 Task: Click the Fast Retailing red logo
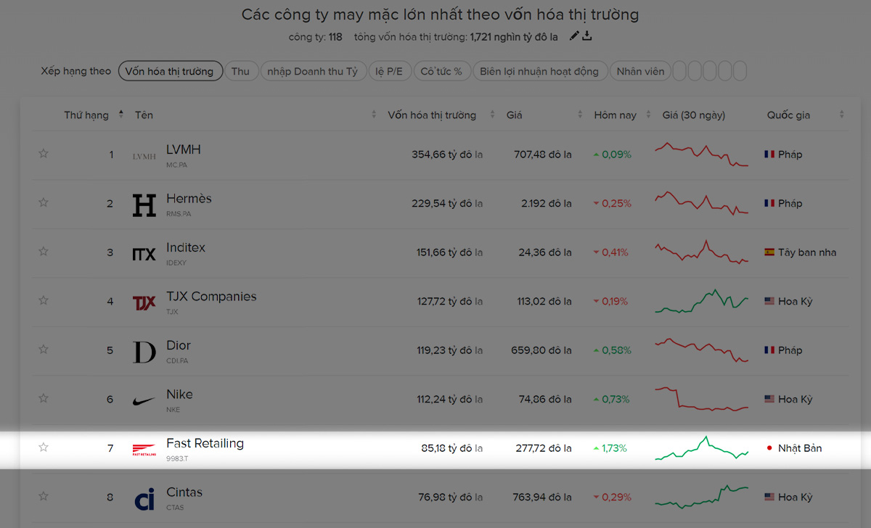pyautogui.click(x=144, y=450)
